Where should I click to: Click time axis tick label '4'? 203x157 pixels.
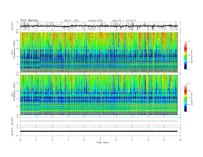tap(84, 140)
